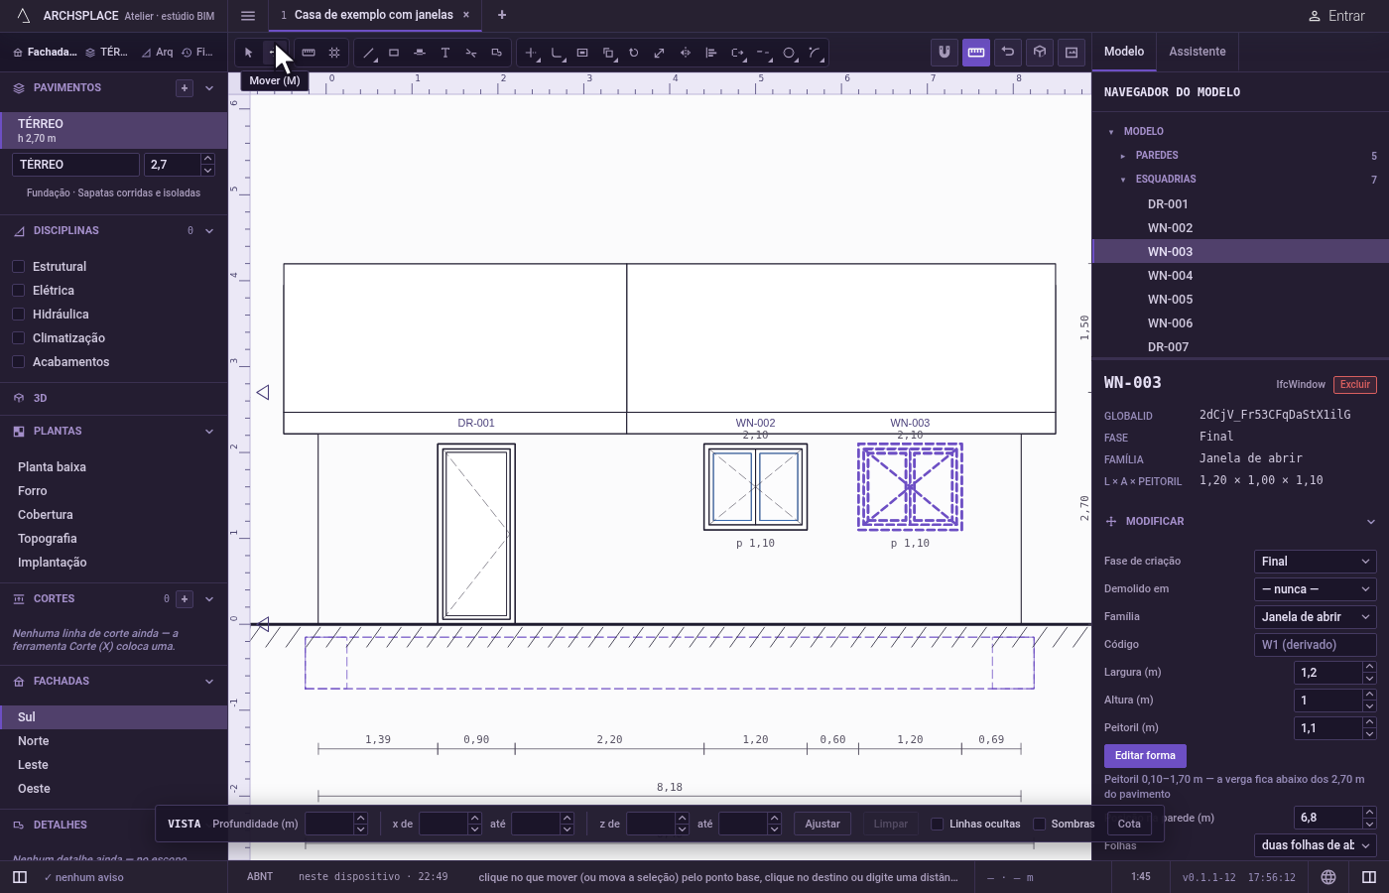The image size is (1389, 893).
Task: Add a new pavimento with plus button
Action: pyautogui.click(x=185, y=88)
